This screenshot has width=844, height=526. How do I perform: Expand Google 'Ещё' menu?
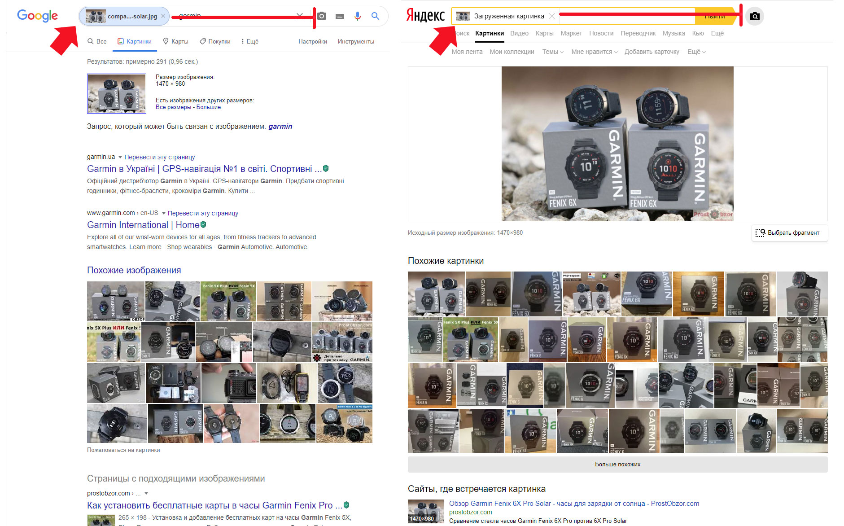[250, 41]
